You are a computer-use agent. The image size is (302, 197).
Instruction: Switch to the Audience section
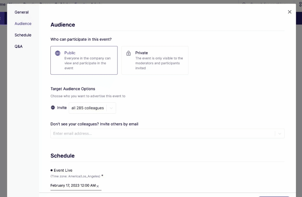(23, 23)
